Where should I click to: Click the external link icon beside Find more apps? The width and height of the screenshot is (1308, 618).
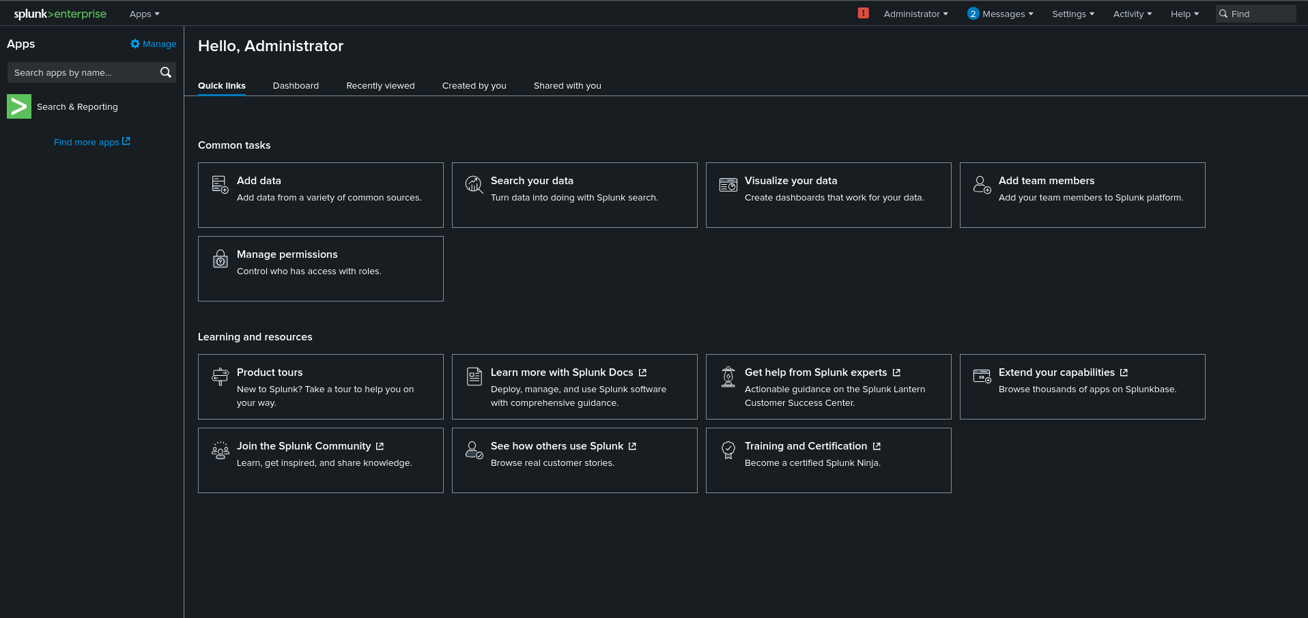126,141
